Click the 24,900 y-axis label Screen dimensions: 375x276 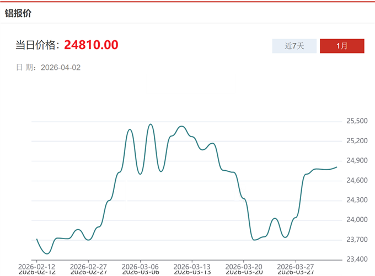(x=357, y=161)
